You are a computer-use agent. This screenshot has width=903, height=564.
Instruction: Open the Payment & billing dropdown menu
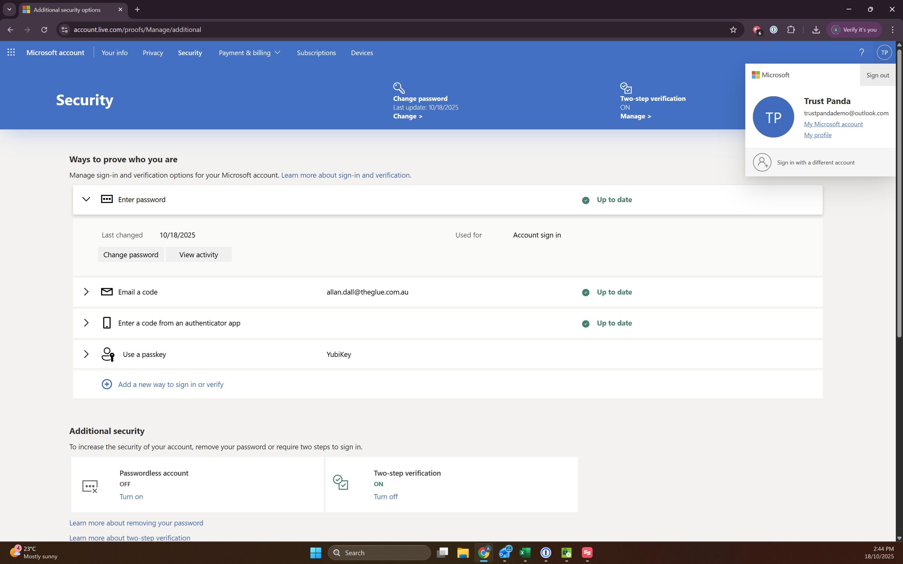249,53
